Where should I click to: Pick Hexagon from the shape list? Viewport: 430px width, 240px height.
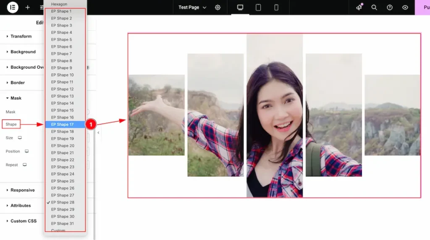[59, 4]
